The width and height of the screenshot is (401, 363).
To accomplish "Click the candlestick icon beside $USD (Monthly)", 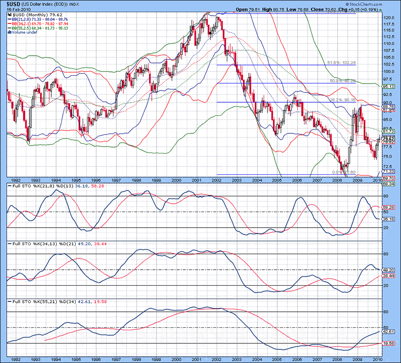I will 10,15.
